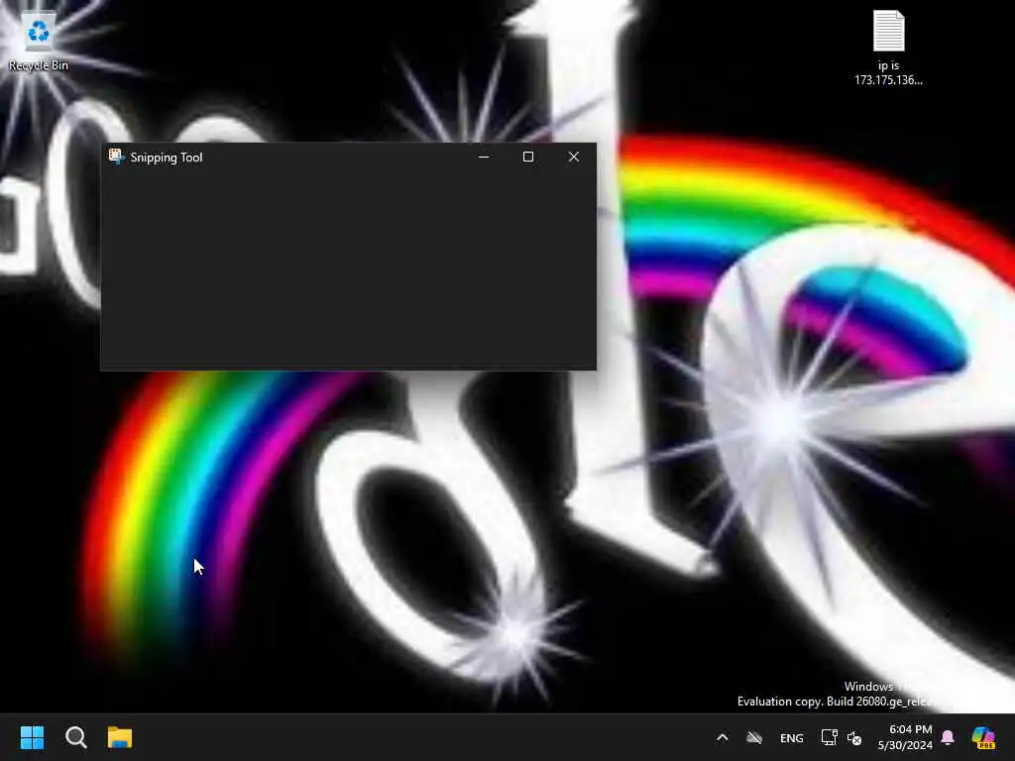This screenshot has width=1015, height=761.
Task: Select the 'ip is 173.175.136...' text file
Action: tap(888, 49)
